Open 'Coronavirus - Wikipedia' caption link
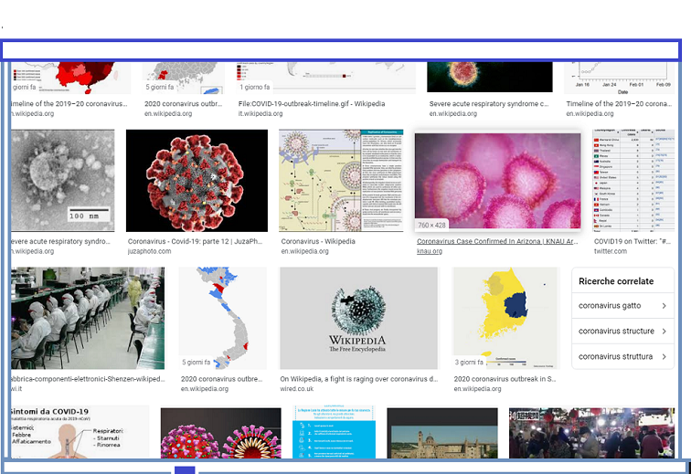The image size is (691, 474). click(x=318, y=241)
